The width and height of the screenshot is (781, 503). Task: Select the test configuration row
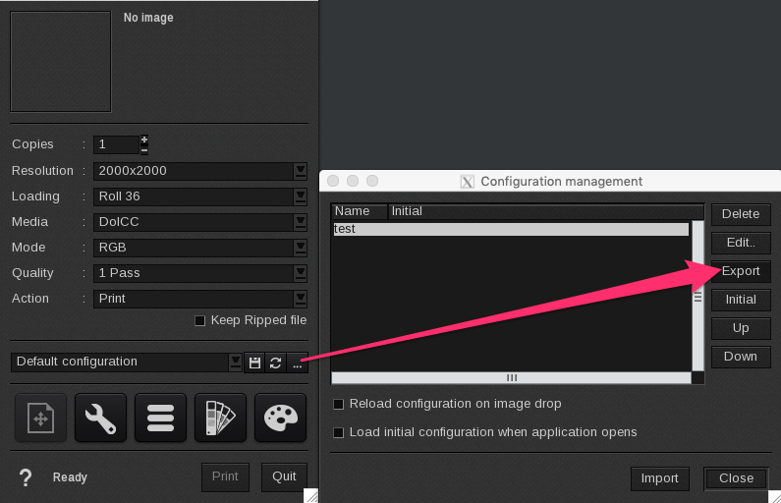point(510,229)
